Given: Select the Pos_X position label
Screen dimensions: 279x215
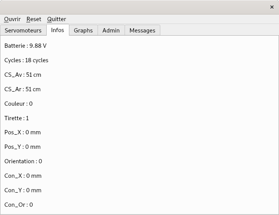Looking at the screenshot, I should tap(23, 132).
